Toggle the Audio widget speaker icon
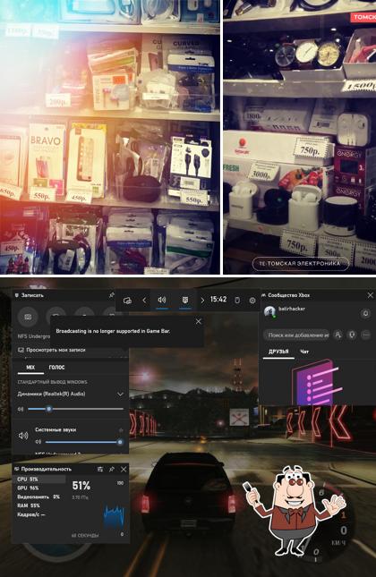 (x=162, y=300)
